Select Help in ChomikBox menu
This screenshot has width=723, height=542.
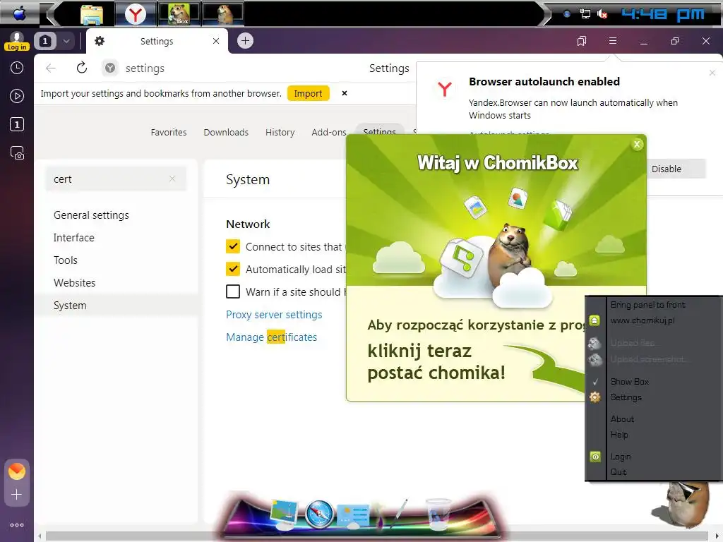click(x=619, y=434)
